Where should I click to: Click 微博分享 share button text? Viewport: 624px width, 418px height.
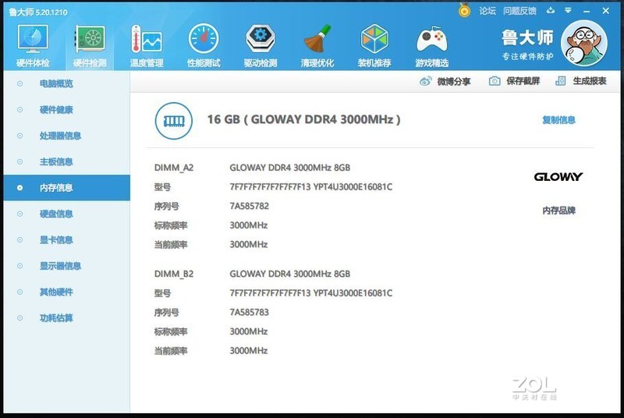454,81
